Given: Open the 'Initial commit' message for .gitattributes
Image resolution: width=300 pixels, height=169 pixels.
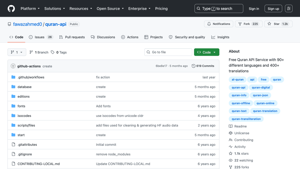Looking at the screenshot, I should [106, 145].
